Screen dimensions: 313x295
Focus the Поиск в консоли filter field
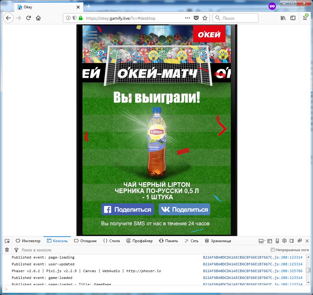[144, 250]
